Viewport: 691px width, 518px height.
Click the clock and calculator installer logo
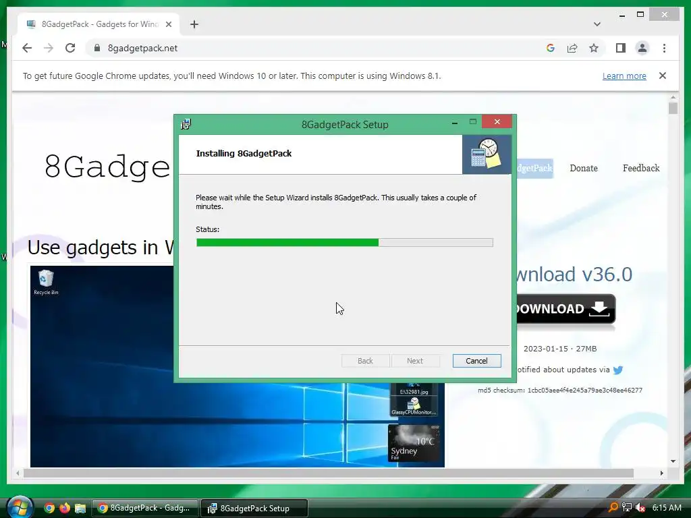pyautogui.click(x=487, y=154)
